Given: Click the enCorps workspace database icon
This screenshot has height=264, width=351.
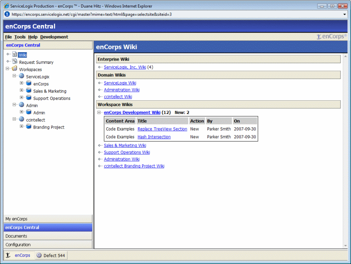Looking at the screenshot, I should [29, 83].
